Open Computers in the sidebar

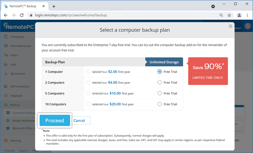[x=17, y=37]
